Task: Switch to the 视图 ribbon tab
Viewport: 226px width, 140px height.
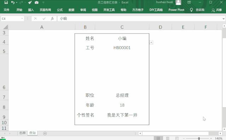Action: pos(94,10)
